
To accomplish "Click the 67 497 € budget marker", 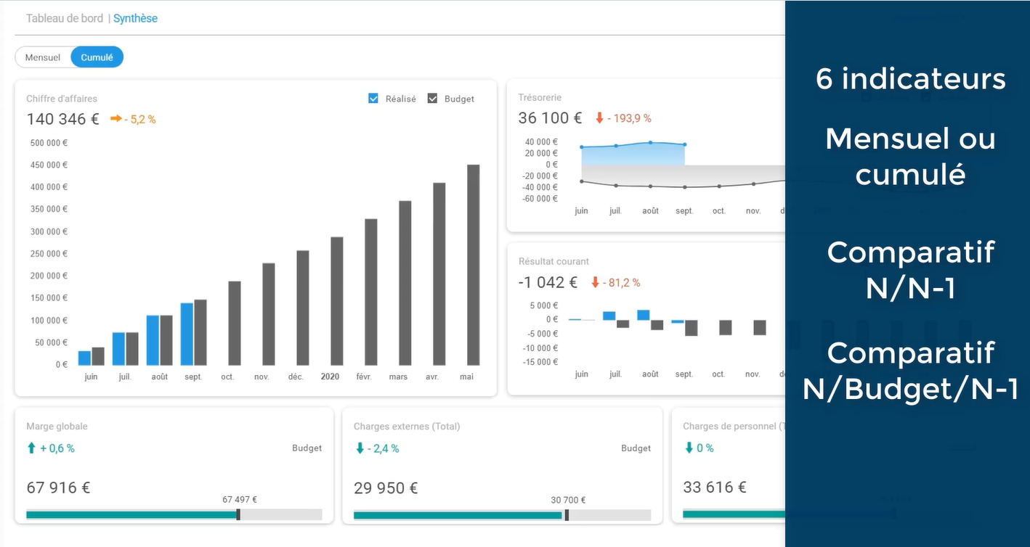I will click(x=238, y=514).
